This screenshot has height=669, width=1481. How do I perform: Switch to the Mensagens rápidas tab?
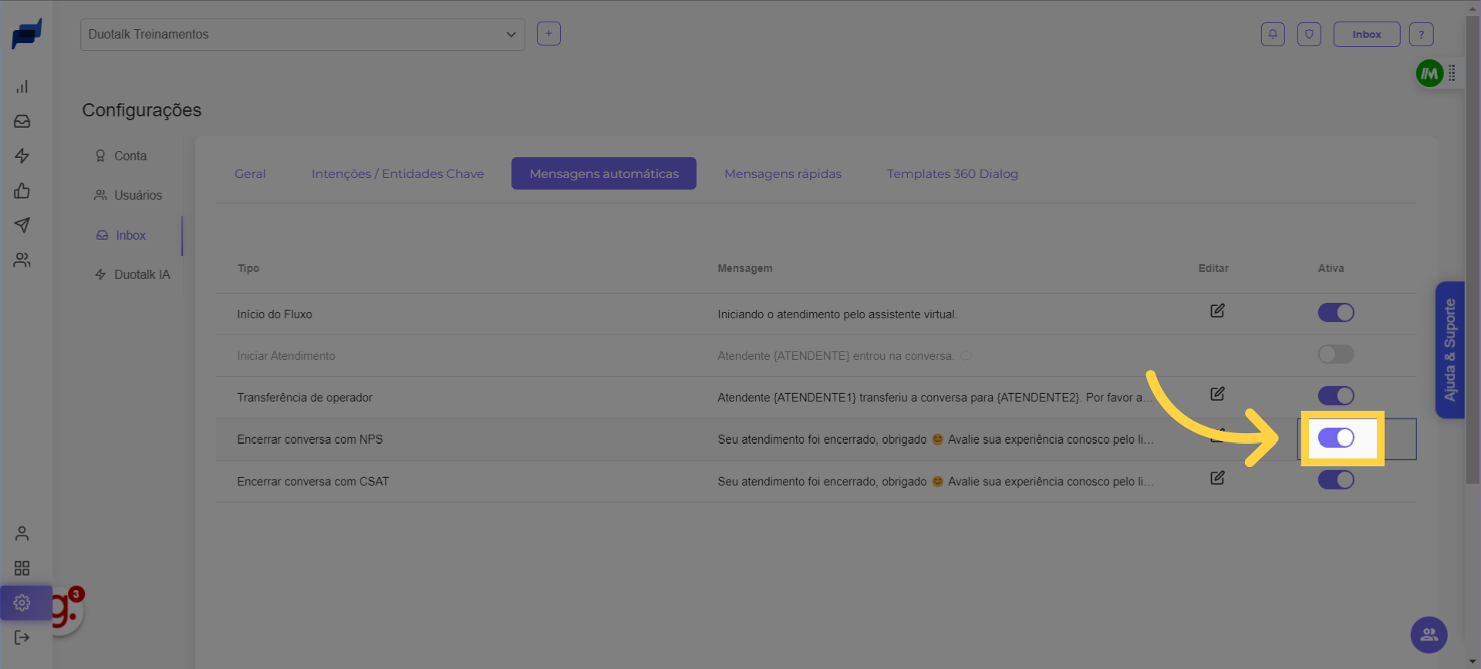pos(782,173)
